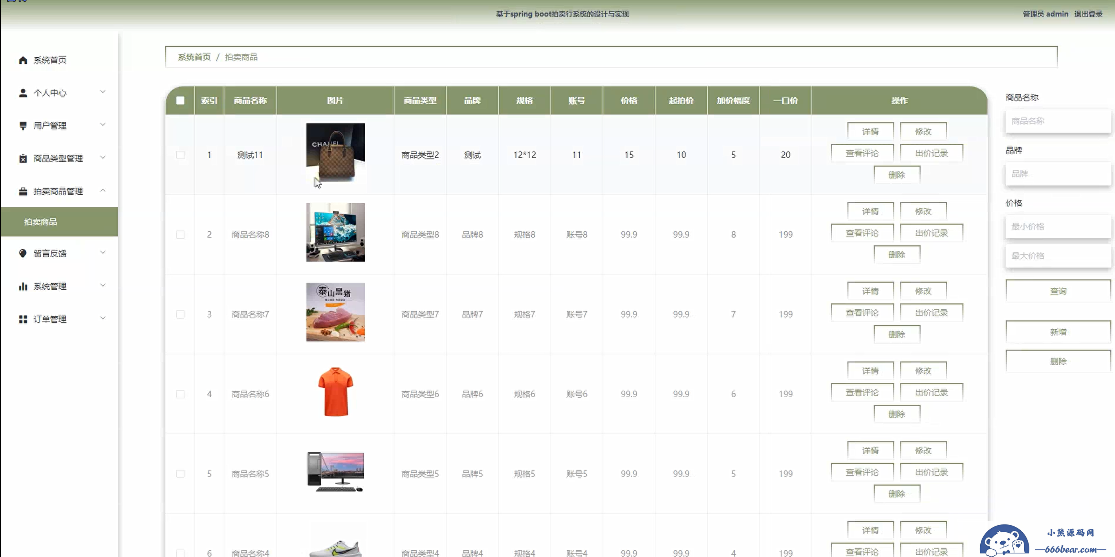Click the 商品类型2 cell
The width and height of the screenshot is (1115, 557).
coord(420,155)
